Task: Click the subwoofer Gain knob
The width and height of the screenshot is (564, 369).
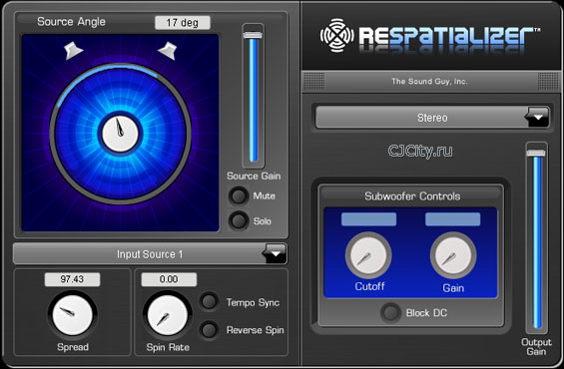Action: point(453,255)
